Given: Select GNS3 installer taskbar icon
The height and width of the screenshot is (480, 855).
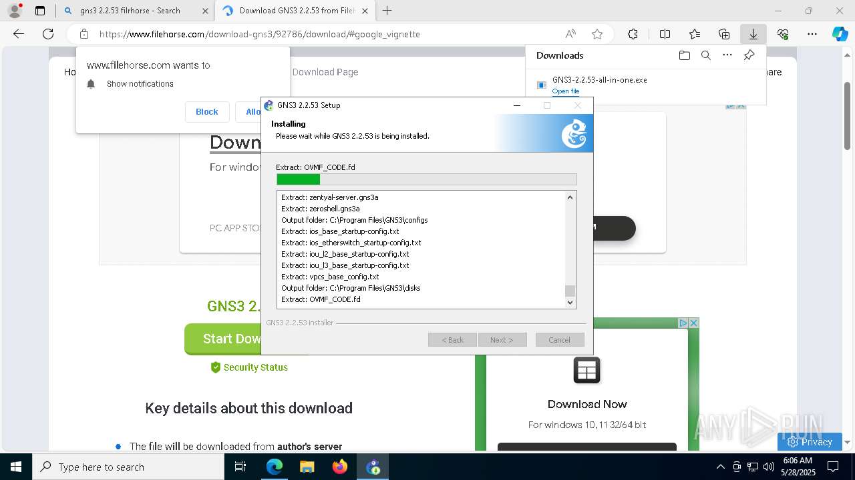Looking at the screenshot, I should [x=373, y=467].
